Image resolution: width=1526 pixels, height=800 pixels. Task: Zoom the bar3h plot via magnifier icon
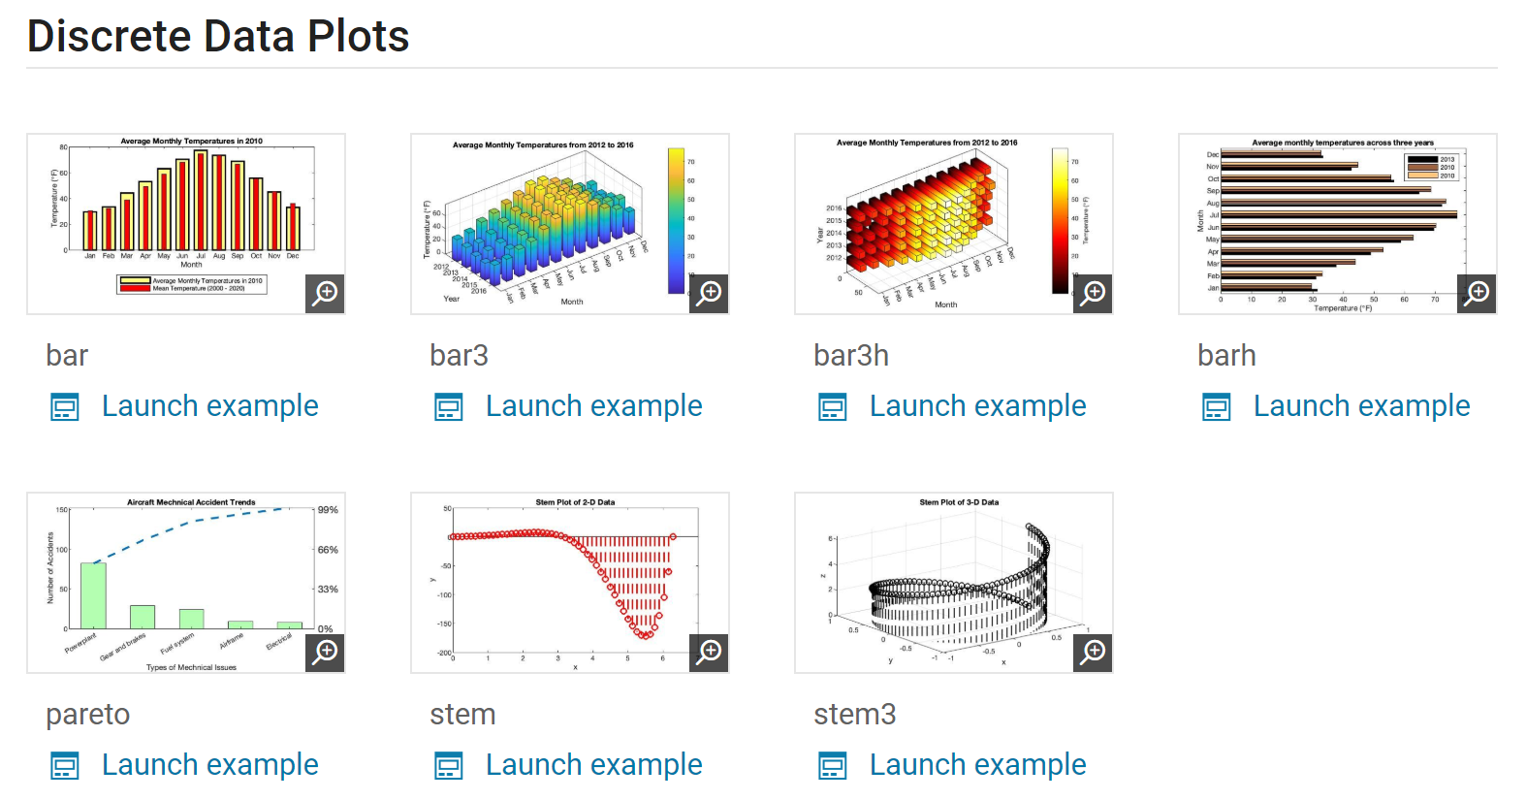tap(1094, 293)
